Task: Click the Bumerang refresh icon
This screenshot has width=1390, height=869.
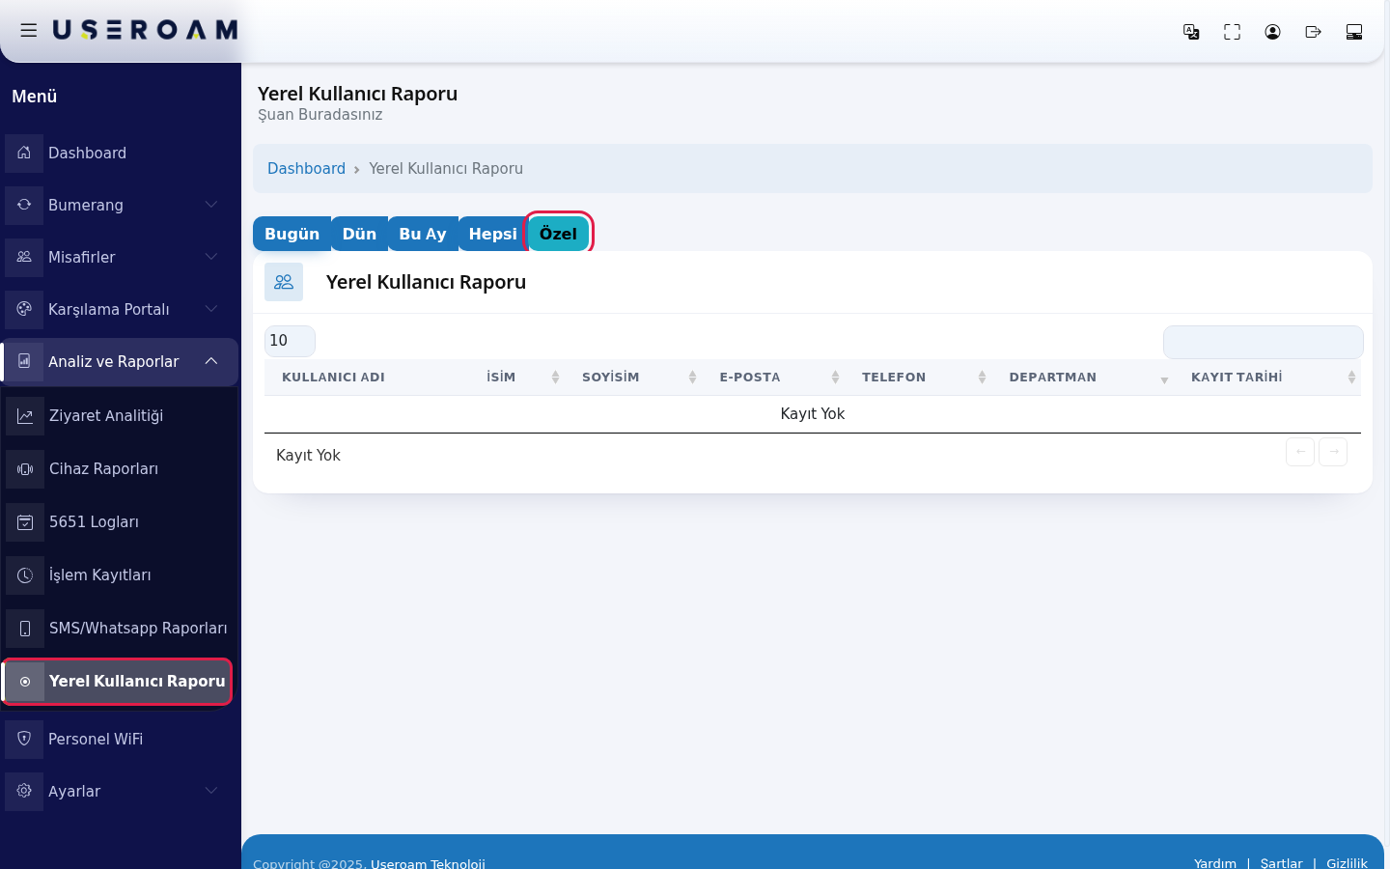Action: [x=24, y=205]
